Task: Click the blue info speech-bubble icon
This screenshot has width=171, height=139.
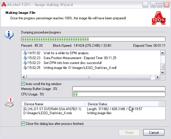Action: pos(9,35)
